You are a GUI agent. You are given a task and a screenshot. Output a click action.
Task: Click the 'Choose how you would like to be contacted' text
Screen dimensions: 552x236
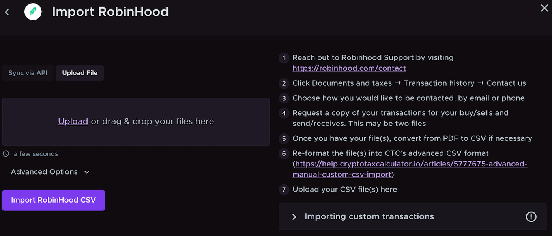click(408, 98)
